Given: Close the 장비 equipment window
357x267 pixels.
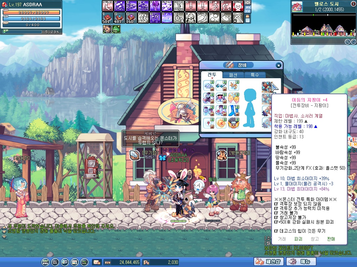Looking at the screenshot, I should [x=279, y=65].
